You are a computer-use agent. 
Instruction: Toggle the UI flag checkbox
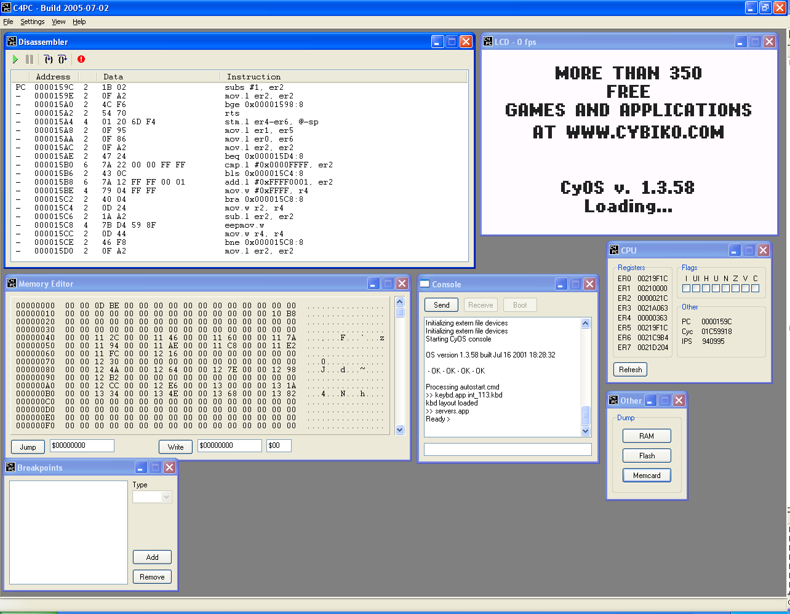(x=696, y=288)
